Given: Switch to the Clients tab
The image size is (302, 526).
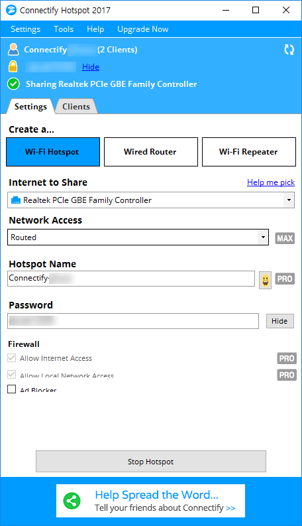Looking at the screenshot, I should coord(76,107).
